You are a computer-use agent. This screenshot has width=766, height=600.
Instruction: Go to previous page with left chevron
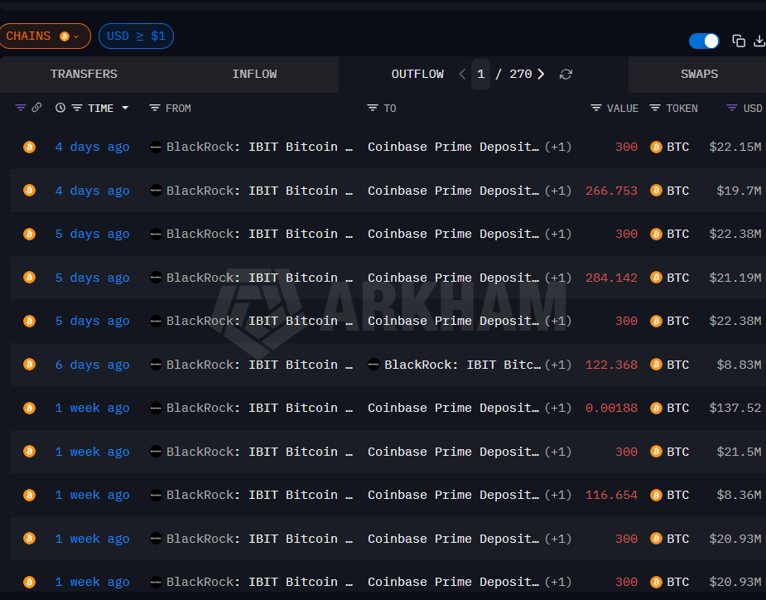[462, 75]
